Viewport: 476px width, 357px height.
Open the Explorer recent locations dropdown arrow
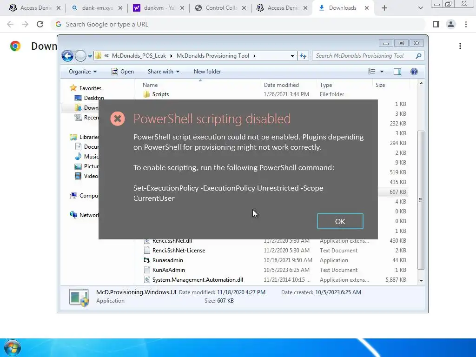pos(90,56)
